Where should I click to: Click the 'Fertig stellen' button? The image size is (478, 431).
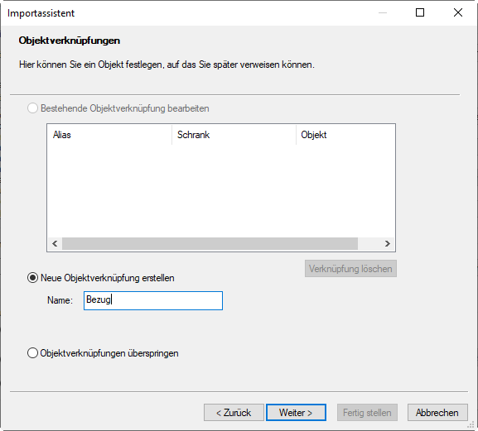[367, 413]
